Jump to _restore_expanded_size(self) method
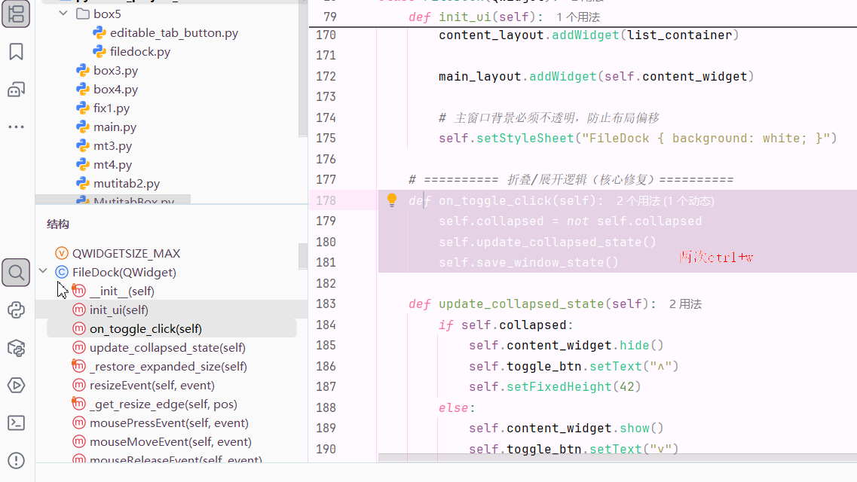 [168, 366]
